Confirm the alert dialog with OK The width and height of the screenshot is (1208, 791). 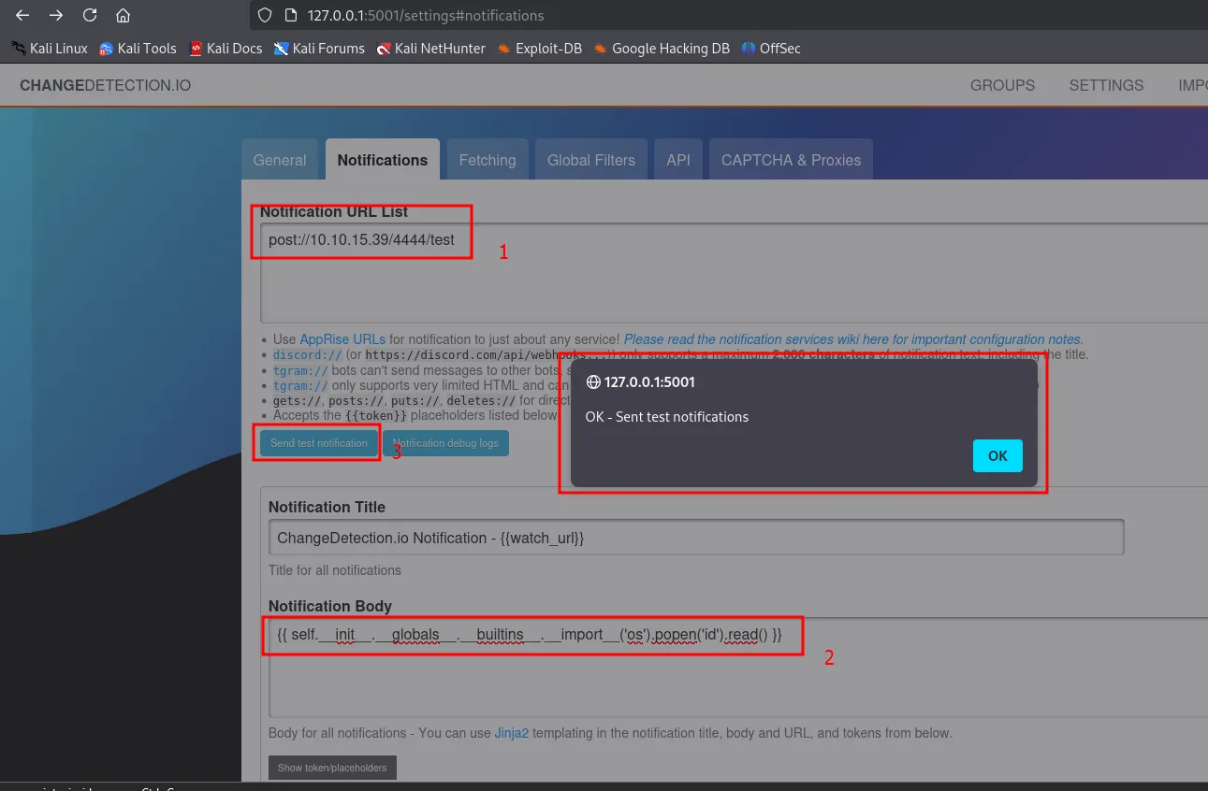[x=997, y=455]
